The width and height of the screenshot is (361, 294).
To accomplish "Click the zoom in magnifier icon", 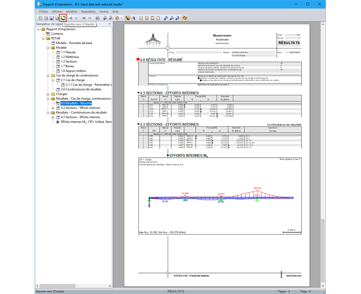I will (x=105, y=18).
